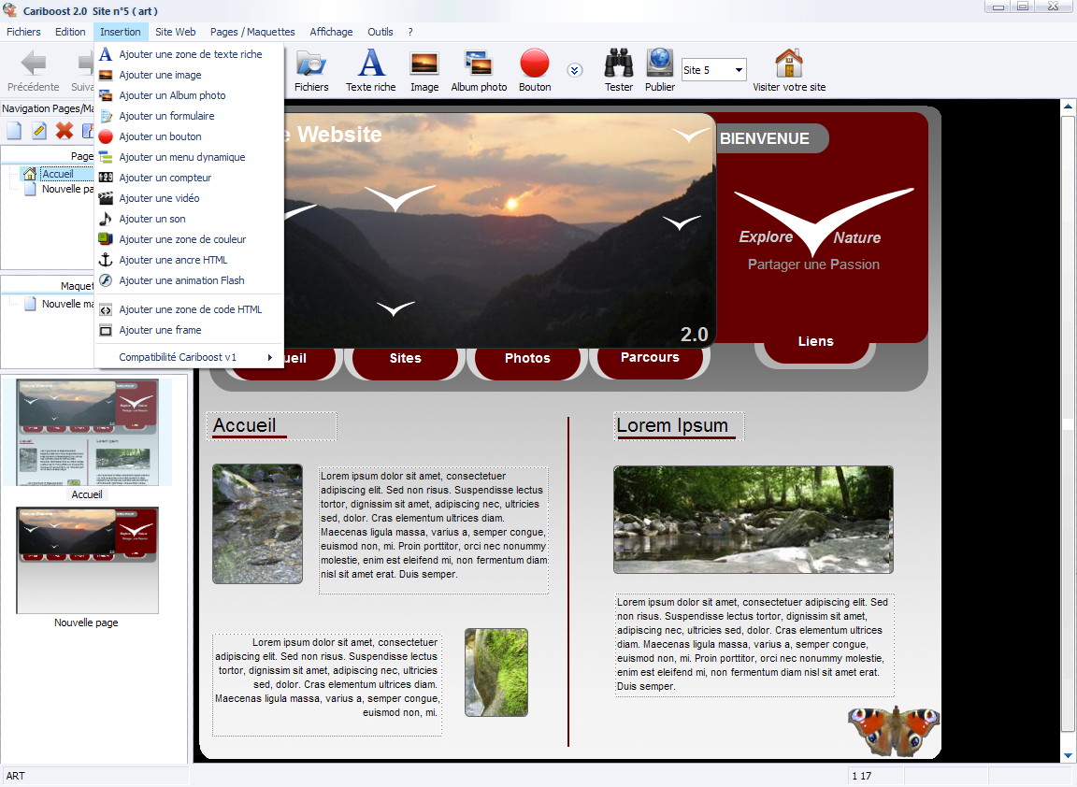Click the new blank page icon

(x=14, y=131)
